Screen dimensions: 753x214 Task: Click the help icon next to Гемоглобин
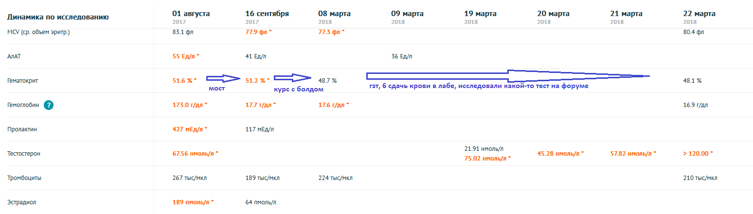point(49,105)
